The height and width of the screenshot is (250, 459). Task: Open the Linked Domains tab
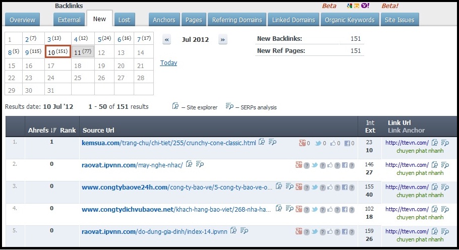(x=294, y=20)
